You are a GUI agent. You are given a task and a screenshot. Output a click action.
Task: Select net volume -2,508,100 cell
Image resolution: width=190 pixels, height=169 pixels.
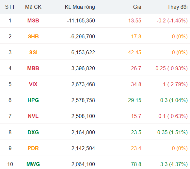coord(82,116)
